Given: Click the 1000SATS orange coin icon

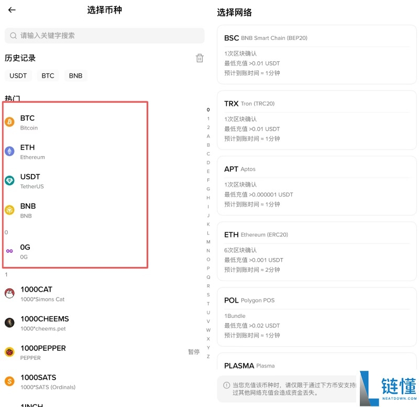Looking at the screenshot, I should (9, 381).
